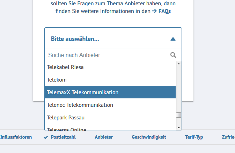Select 'TelemaxX Telekommunikation' option
Image resolution: width=235 pixels, height=153 pixels.
click(x=110, y=92)
